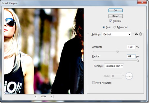Click the angle dial control
Viewport: 149px width, 103px height.
pos(129,76)
